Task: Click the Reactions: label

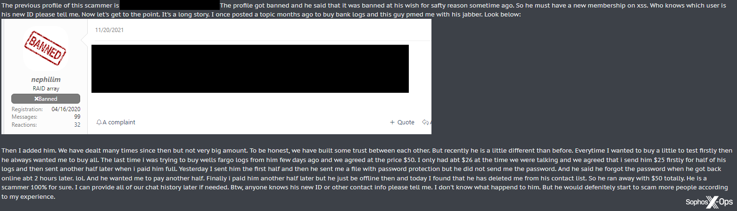Action: 25,125
